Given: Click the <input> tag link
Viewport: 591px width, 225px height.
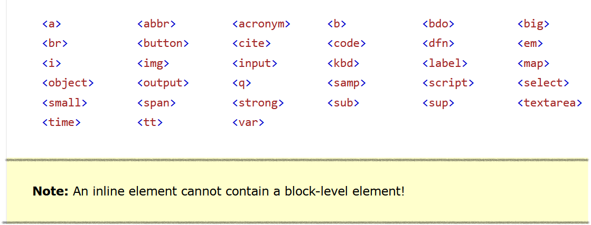Looking at the screenshot, I should [x=255, y=64].
